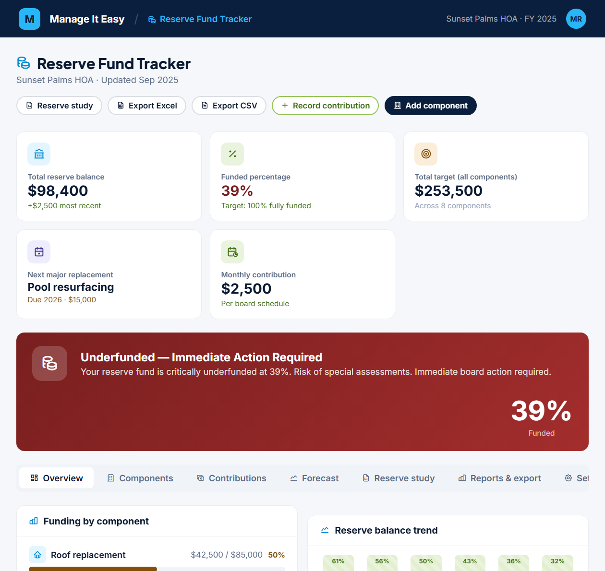Image resolution: width=605 pixels, height=571 pixels.
Task: Select the Overview tab
Action: [x=57, y=478]
